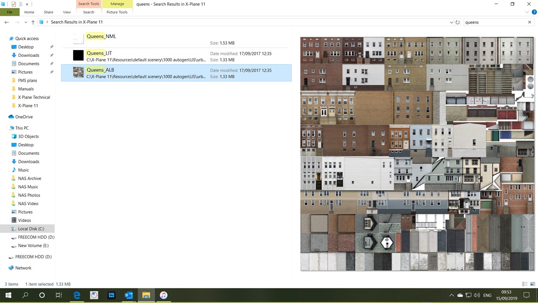The image size is (538, 303).
Task: Open the clock and calendar flyout
Action: pos(506,295)
